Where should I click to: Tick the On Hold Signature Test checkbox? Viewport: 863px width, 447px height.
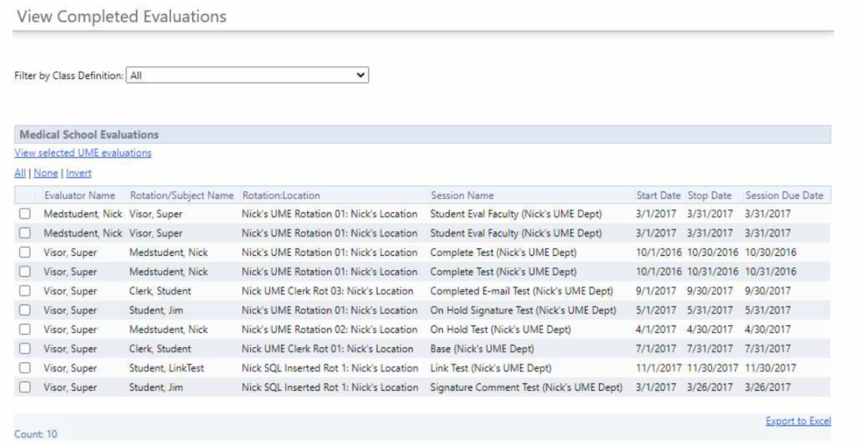(25, 310)
